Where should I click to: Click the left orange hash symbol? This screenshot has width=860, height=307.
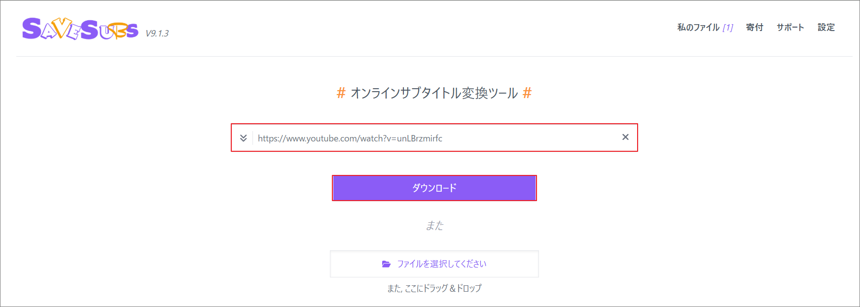341,93
